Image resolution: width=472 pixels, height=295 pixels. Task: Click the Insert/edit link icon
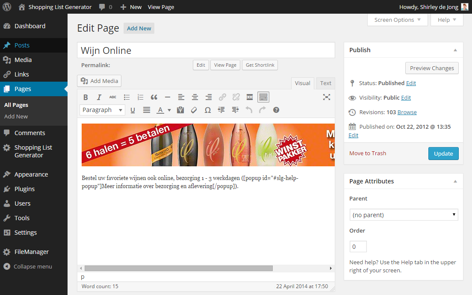(x=222, y=97)
